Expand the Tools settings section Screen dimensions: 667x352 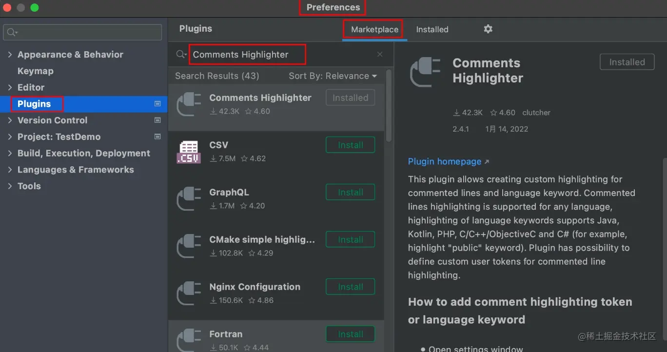pyautogui.click(x=10, y=186)
